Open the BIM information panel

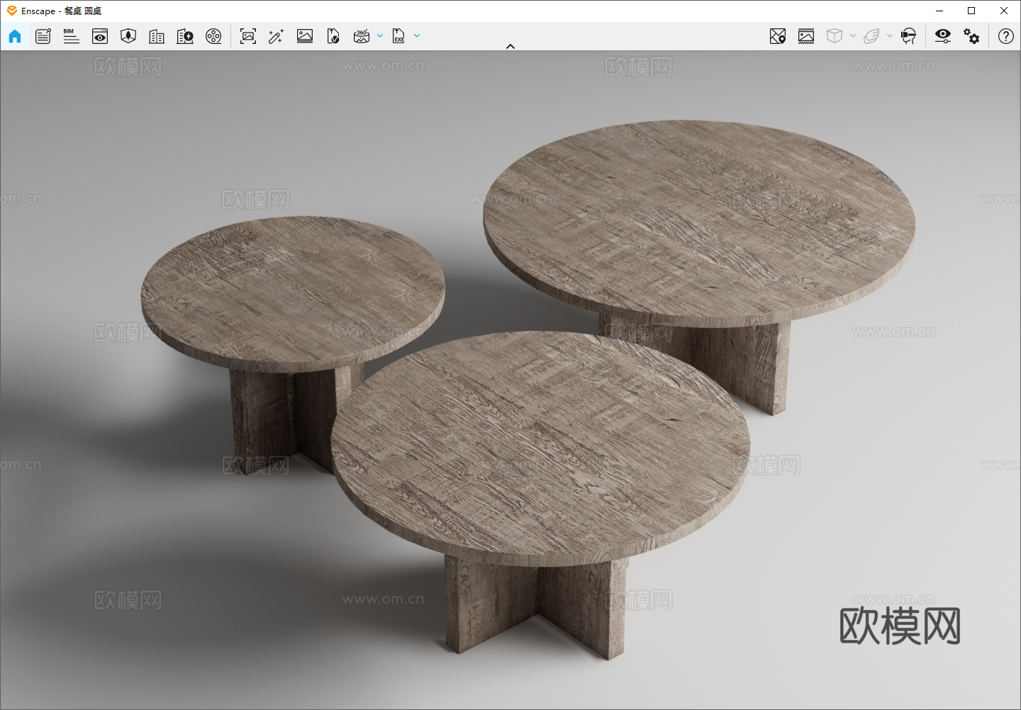[71, 36]
